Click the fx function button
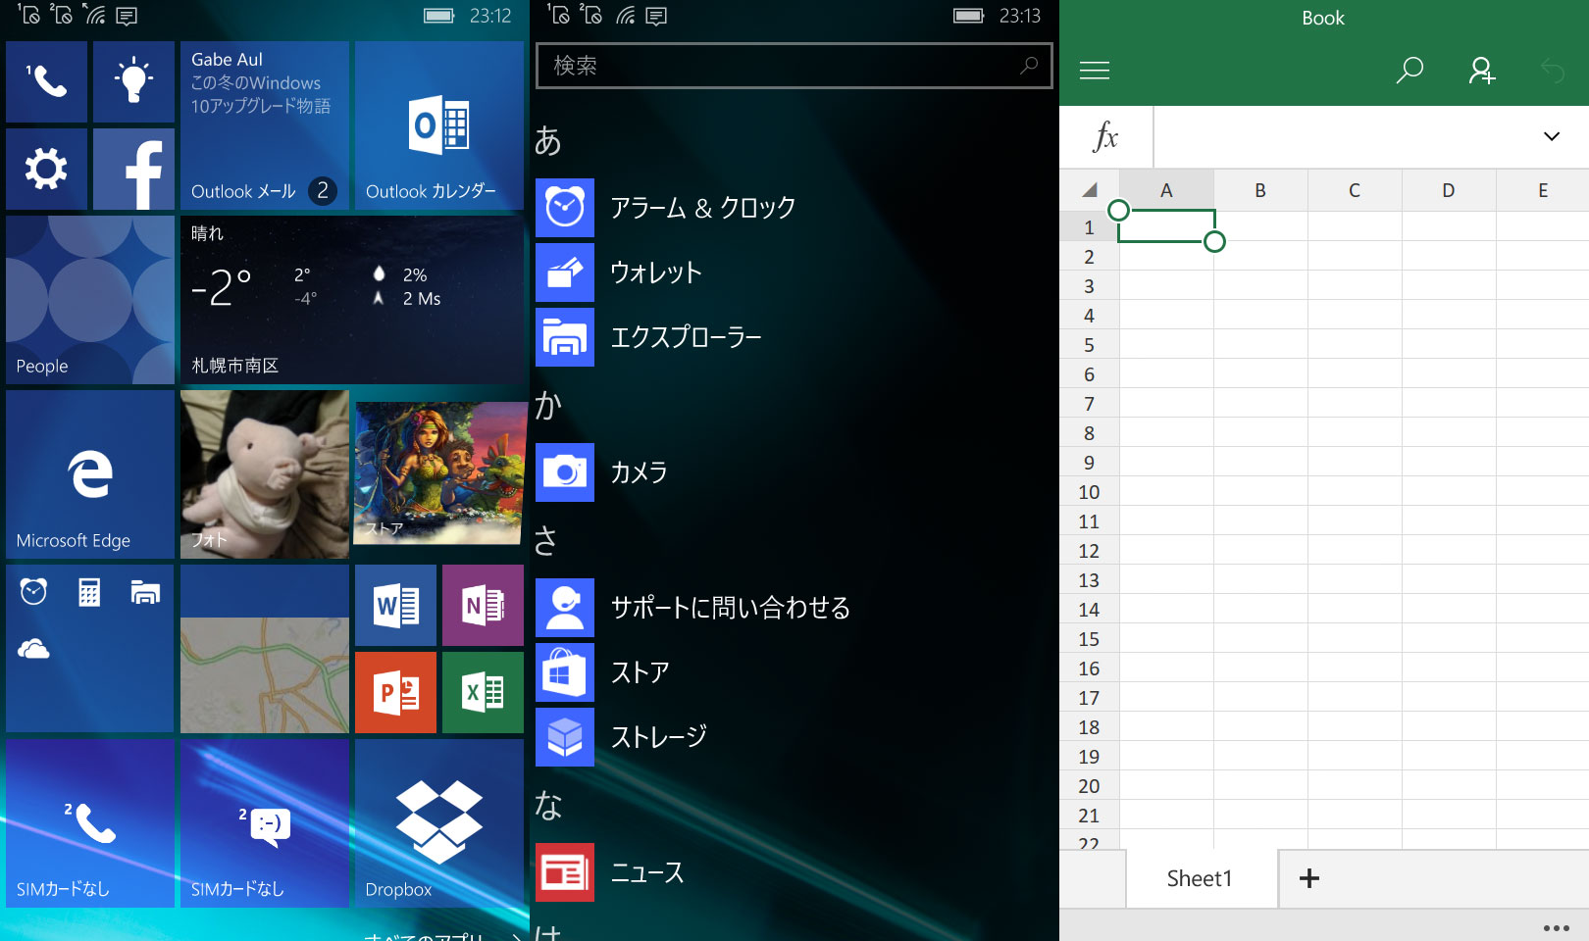This screenshot has width=1589, height=941. coord(1105,137)
